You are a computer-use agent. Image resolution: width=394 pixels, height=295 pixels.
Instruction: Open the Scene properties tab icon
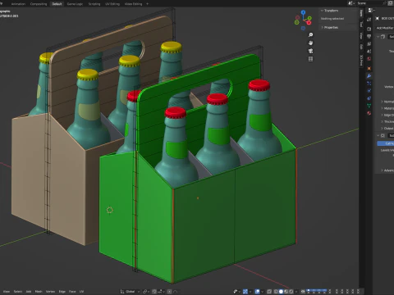coord(369,52)
